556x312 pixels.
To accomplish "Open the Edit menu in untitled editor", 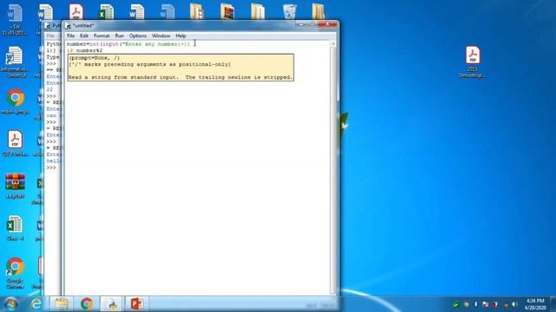I will (x=83, y=36).
